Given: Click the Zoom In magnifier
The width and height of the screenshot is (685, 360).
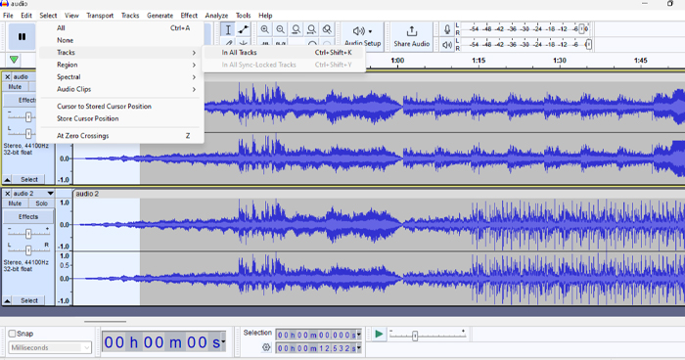Looking at the screenshot, I should (x=265, y=29).
